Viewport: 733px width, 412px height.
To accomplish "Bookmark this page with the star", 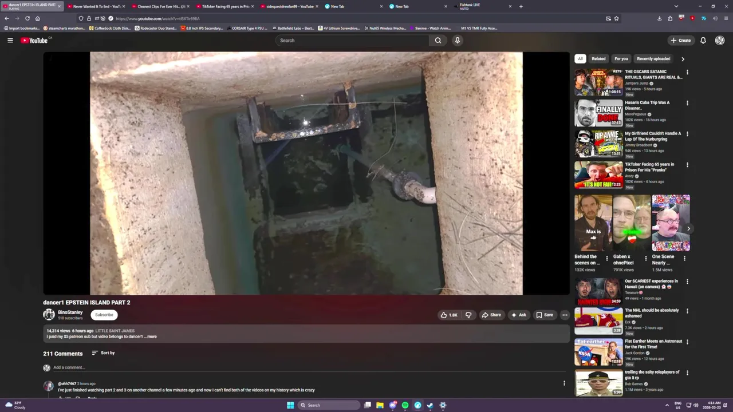I will 616,18.
